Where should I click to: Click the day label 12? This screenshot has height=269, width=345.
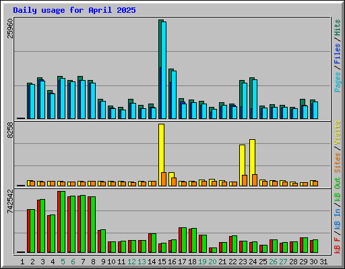131,262
